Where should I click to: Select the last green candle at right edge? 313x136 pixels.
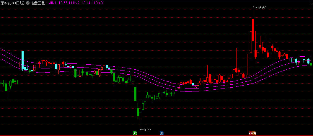[311, 64]
